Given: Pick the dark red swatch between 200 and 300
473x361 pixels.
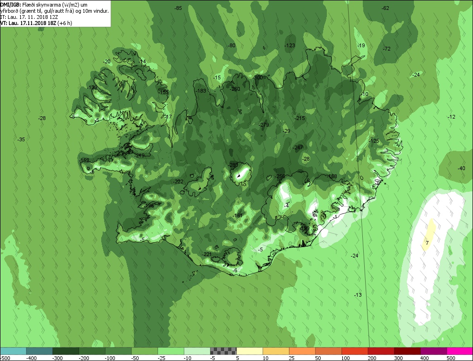Looking at the screenshot, I should click(x=381, y=351).
